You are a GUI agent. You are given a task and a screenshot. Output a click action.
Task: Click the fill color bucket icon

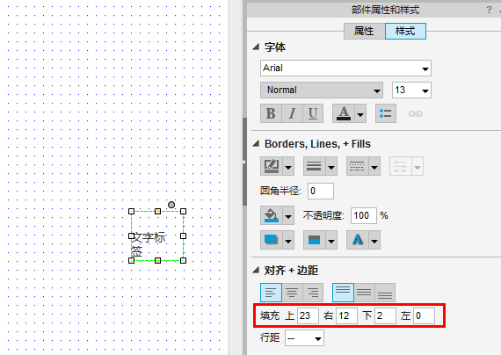pyautogui.click(x=272, y=215)
